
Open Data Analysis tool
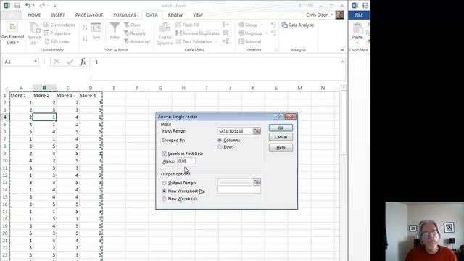[298, 25]
